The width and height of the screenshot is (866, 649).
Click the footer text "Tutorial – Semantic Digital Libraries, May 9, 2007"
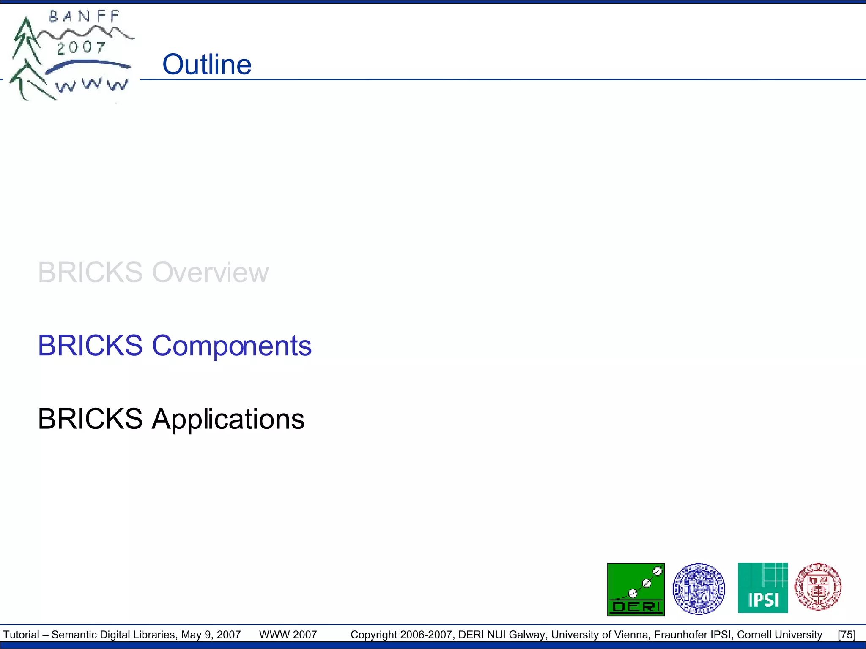click(x=122, y=635)
